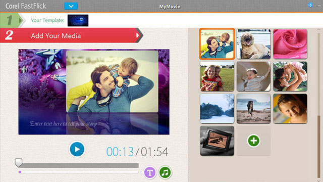The width and height of the screenshot is (323, 182).
Task: Choose the two kids on grass photo
Action: click(217, 76)
